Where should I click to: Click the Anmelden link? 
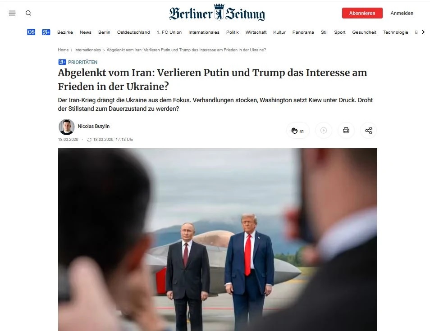(402, 13)
